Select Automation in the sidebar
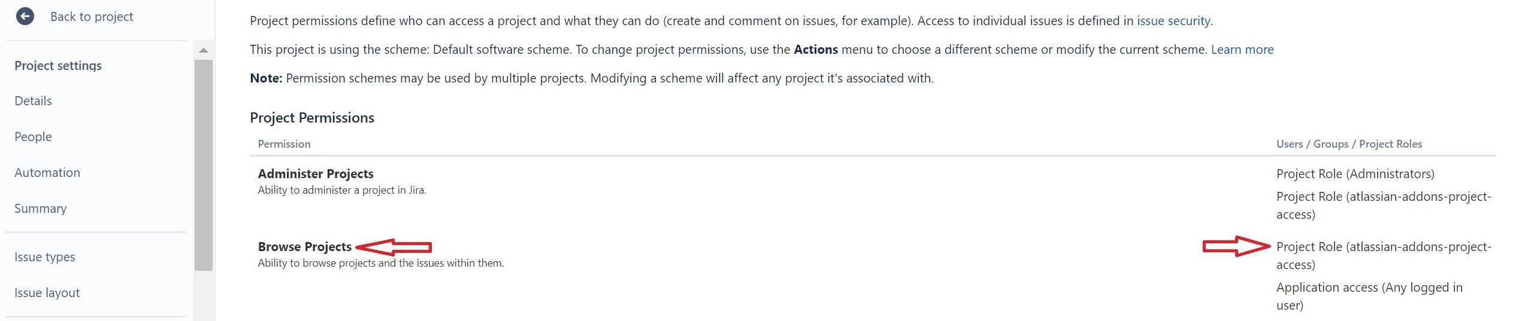The width and height of the screenshot is (1516, 321). click(x=47, y=173)
